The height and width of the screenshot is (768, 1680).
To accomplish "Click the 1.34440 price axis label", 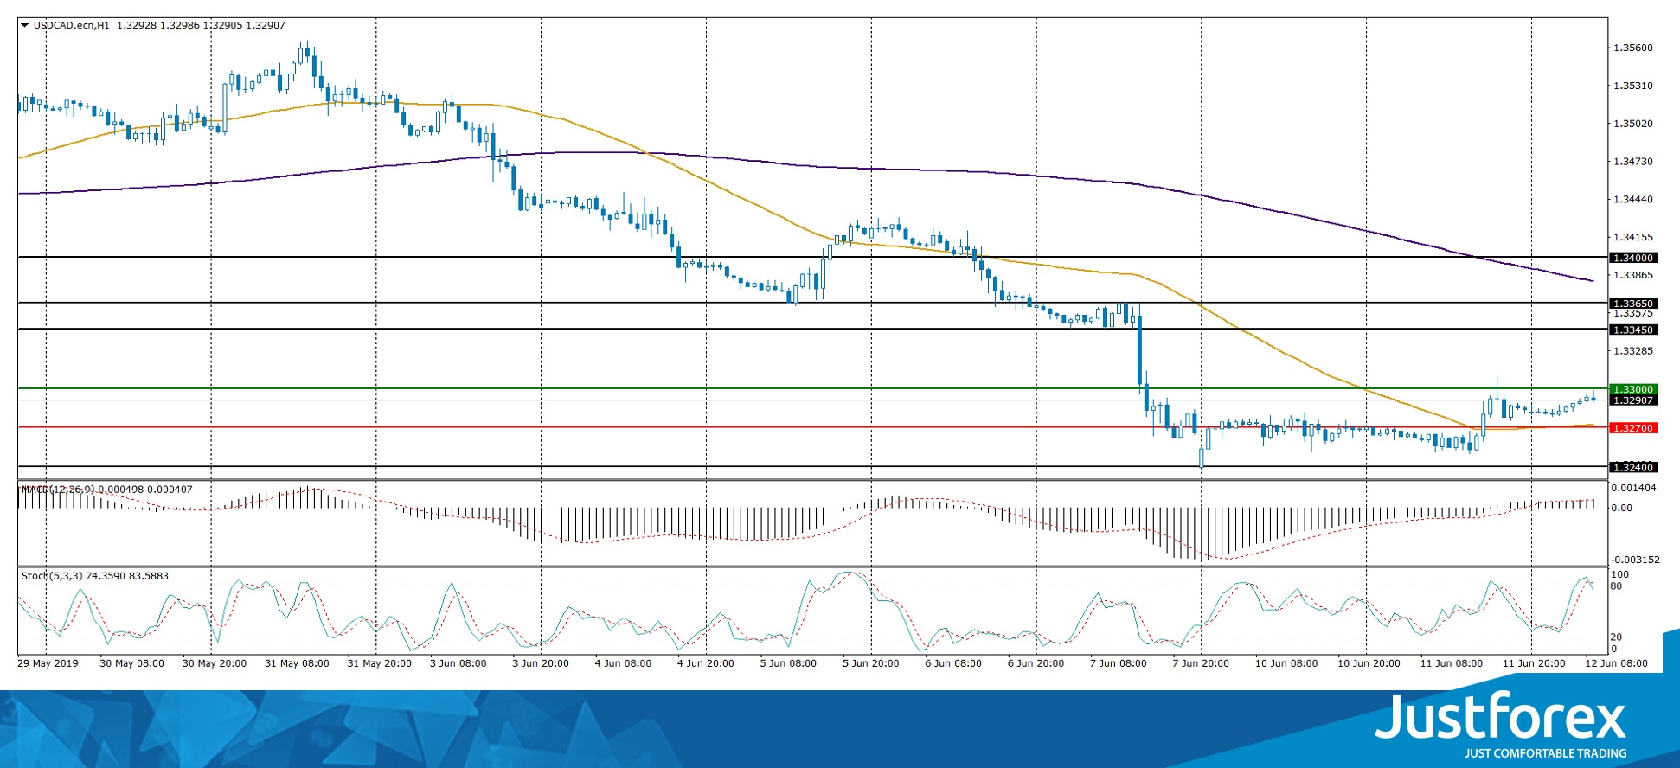I will (x=1633, y=200).
